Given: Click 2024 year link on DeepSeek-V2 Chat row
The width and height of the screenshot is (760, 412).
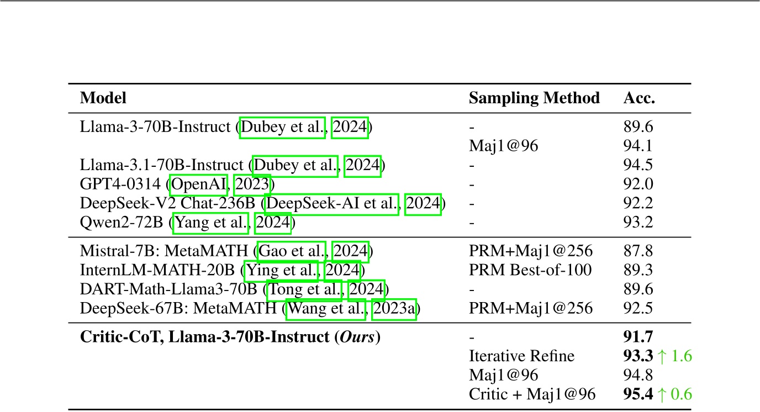Looking at the screenshot, I should coord(424,204).
